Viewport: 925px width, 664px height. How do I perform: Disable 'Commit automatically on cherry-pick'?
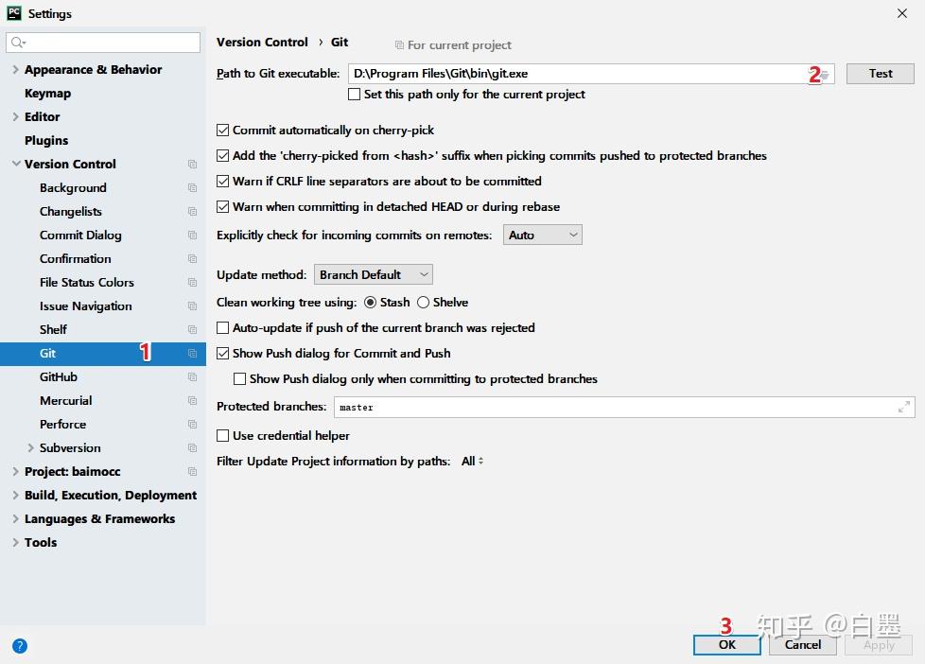(x=223, y=131)
